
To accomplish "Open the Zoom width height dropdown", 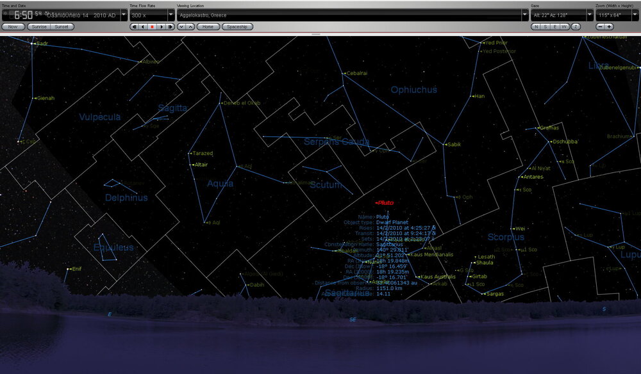I will pyautogui.click(x=635, y=14).
